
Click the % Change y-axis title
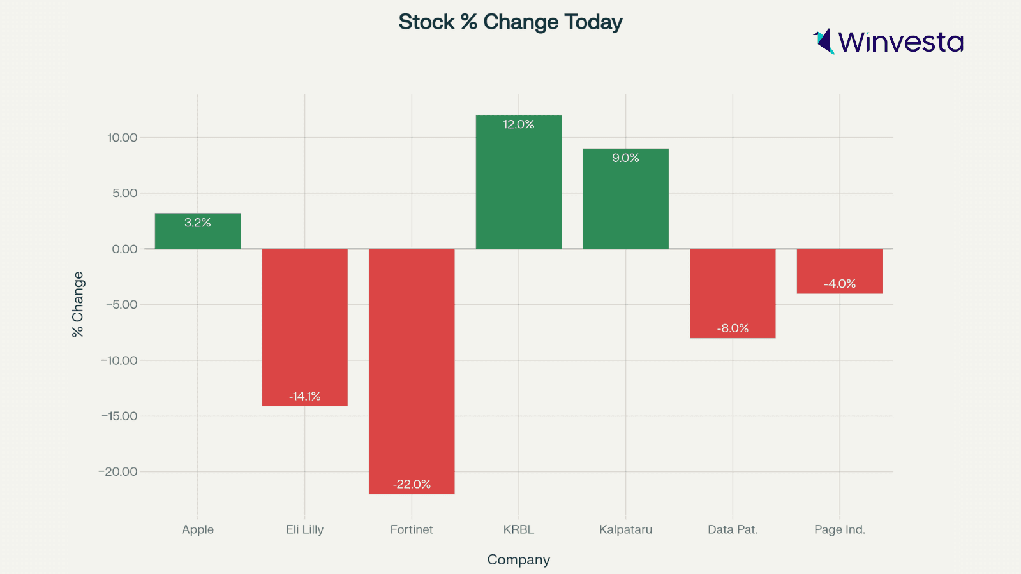[78, 304]
